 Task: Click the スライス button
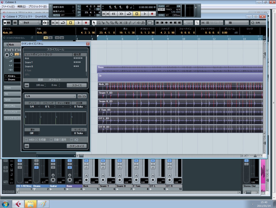tap(77, 85)
